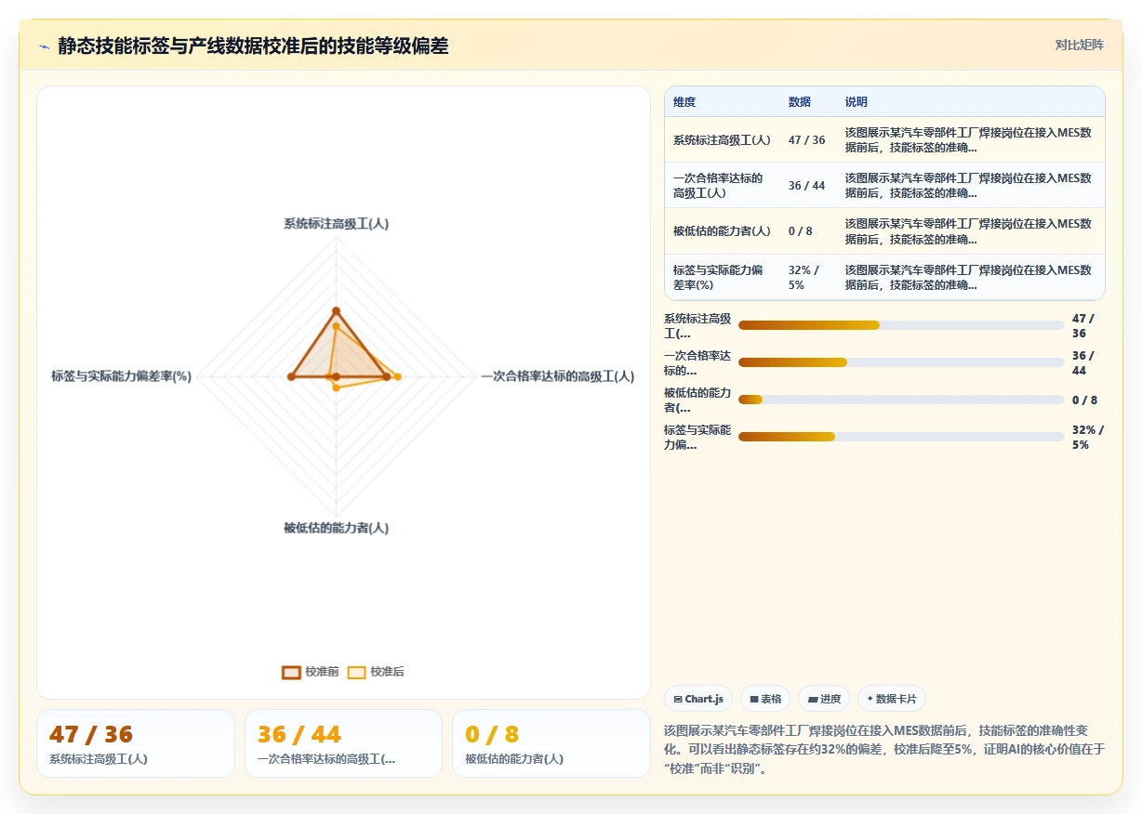Click the leftmost 校准前 radar data point

(291, 376)
